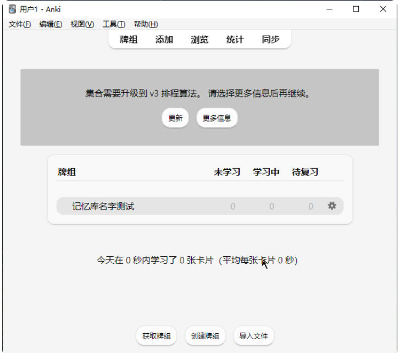Minimize the Anki window
The width and height of the screenshot is (399, 353).
(x=329, y=9)
